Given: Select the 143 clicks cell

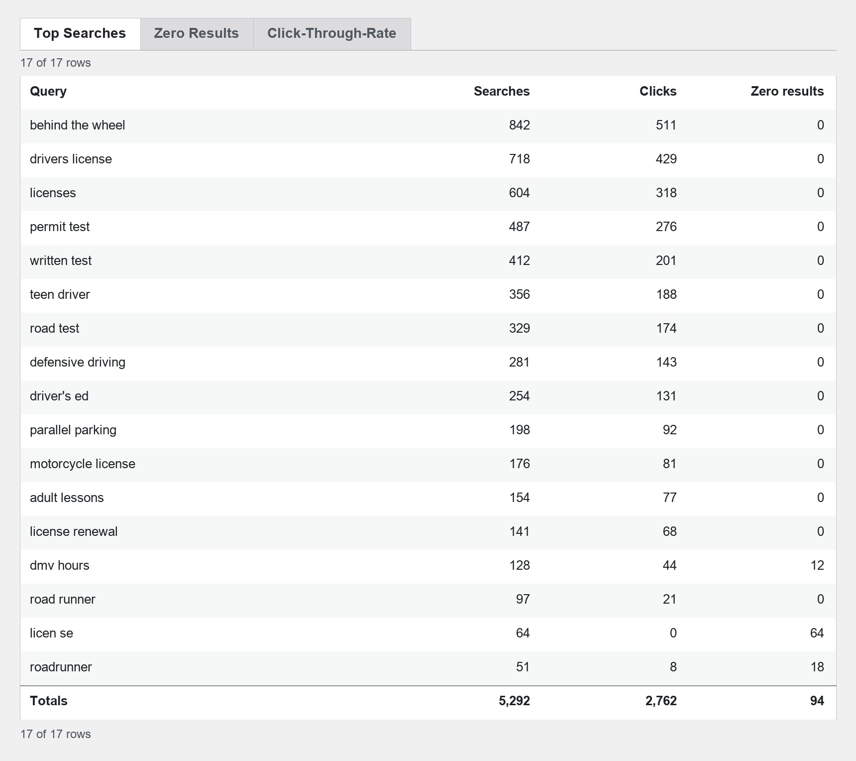Looking at the screenshot, I should point(666,363).
